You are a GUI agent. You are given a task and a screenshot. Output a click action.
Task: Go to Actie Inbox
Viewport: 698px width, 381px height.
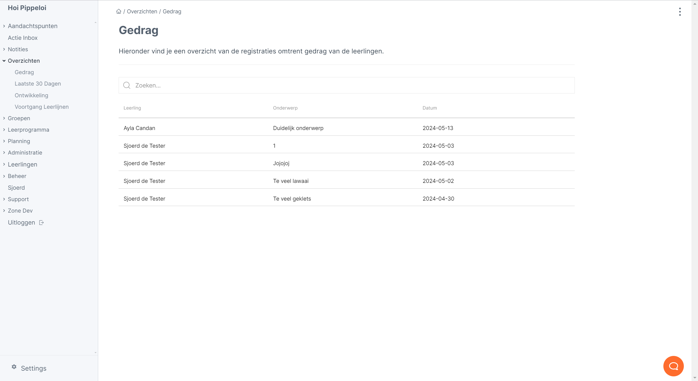(23, 38)
